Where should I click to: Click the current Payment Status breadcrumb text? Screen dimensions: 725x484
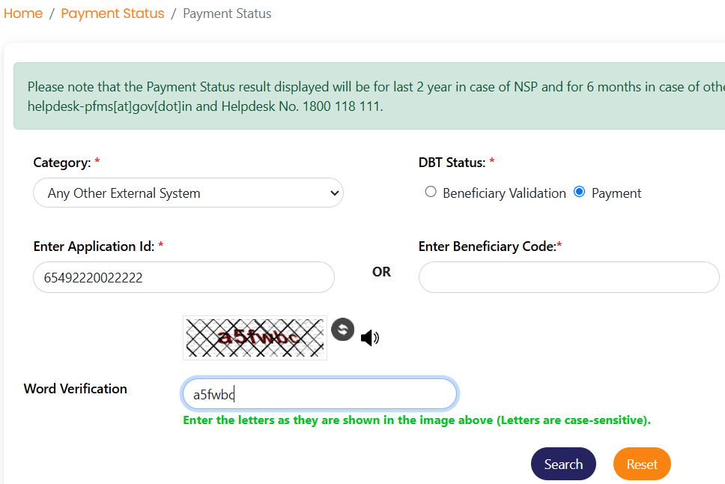(227, 13)
